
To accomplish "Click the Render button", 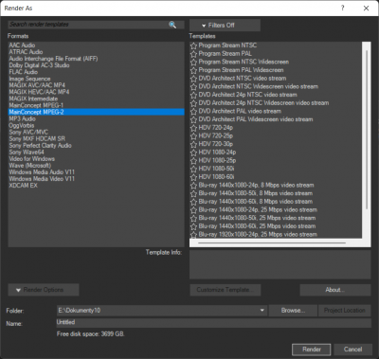I will pyautogui.click(x=312, y=350).
